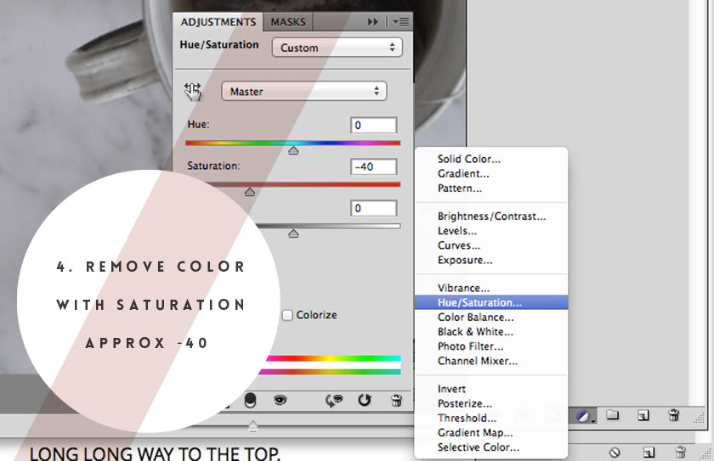Choose Gradient Map... from the menu

491,432
